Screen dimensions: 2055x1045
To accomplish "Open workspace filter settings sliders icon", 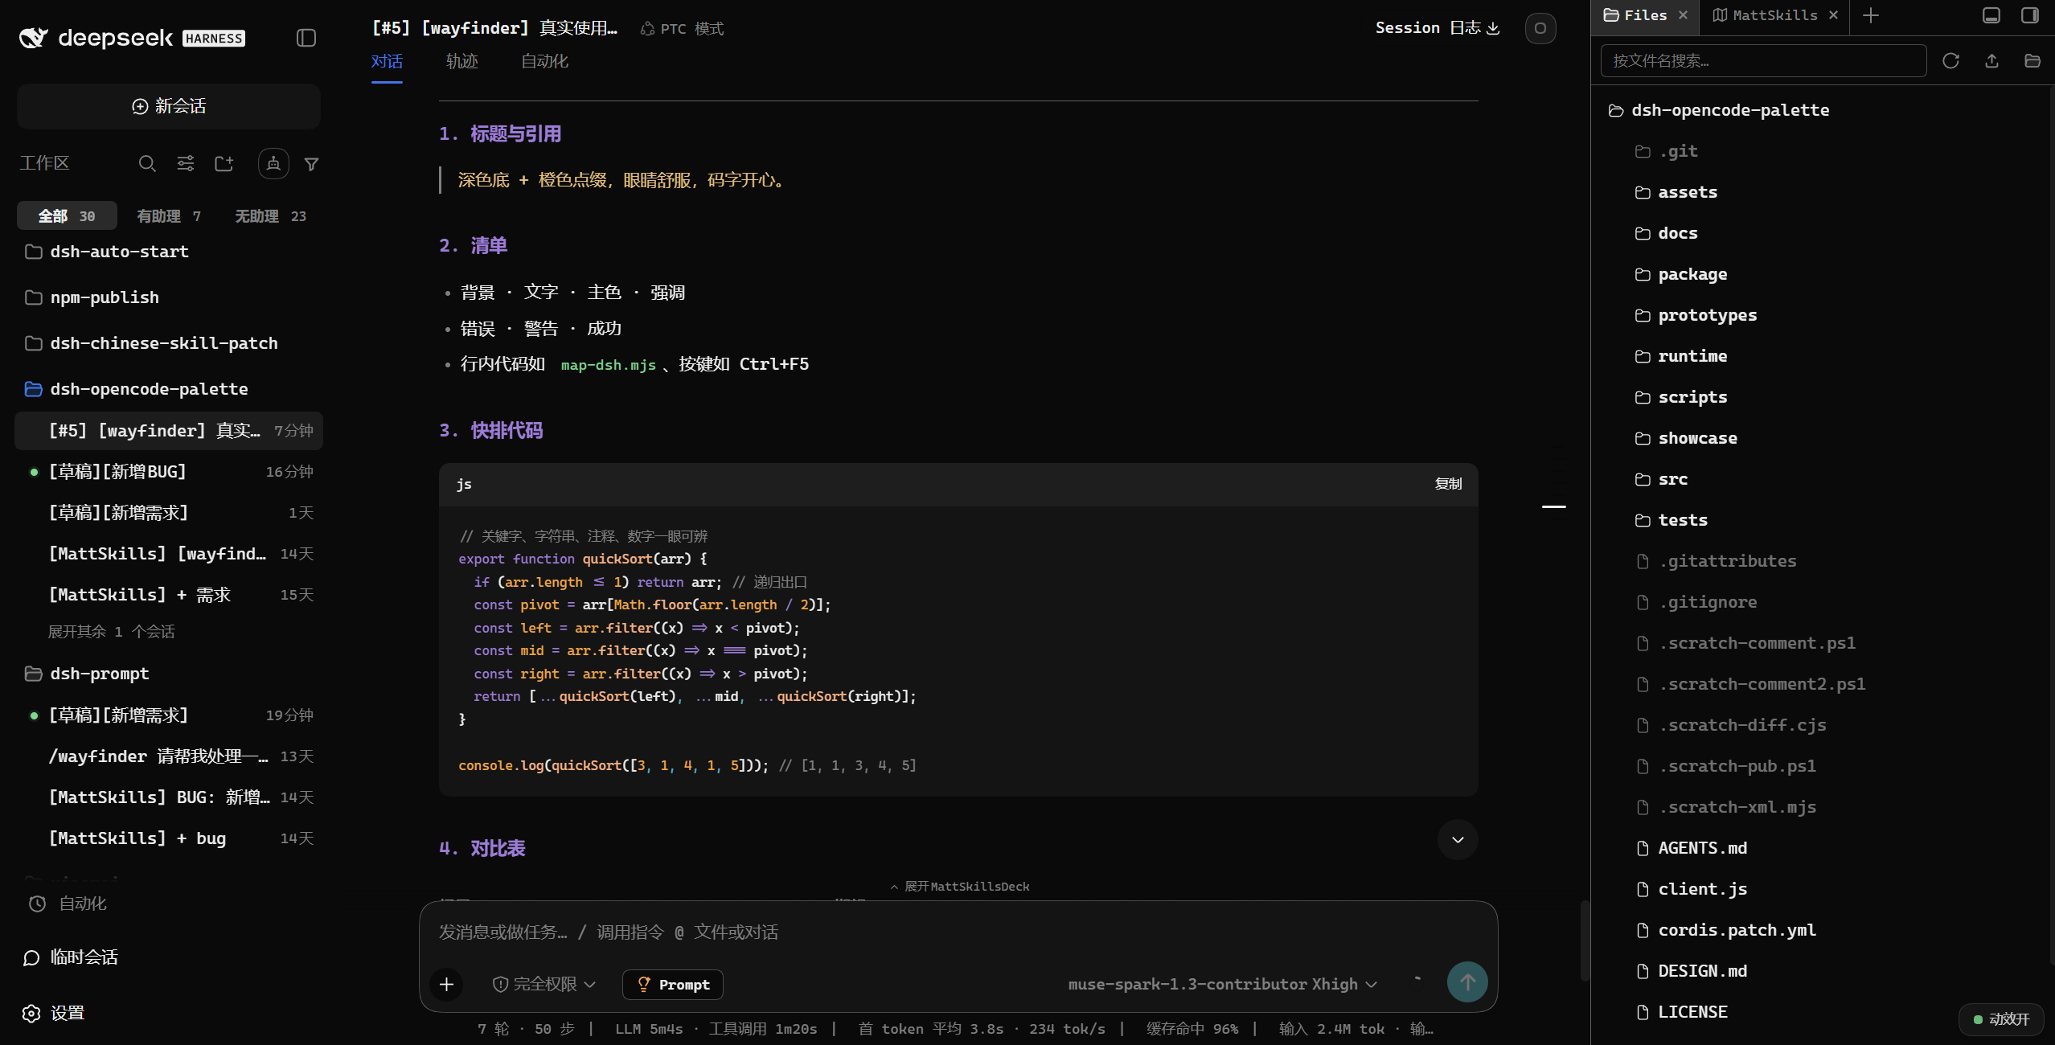I will [x=186, y=164].
